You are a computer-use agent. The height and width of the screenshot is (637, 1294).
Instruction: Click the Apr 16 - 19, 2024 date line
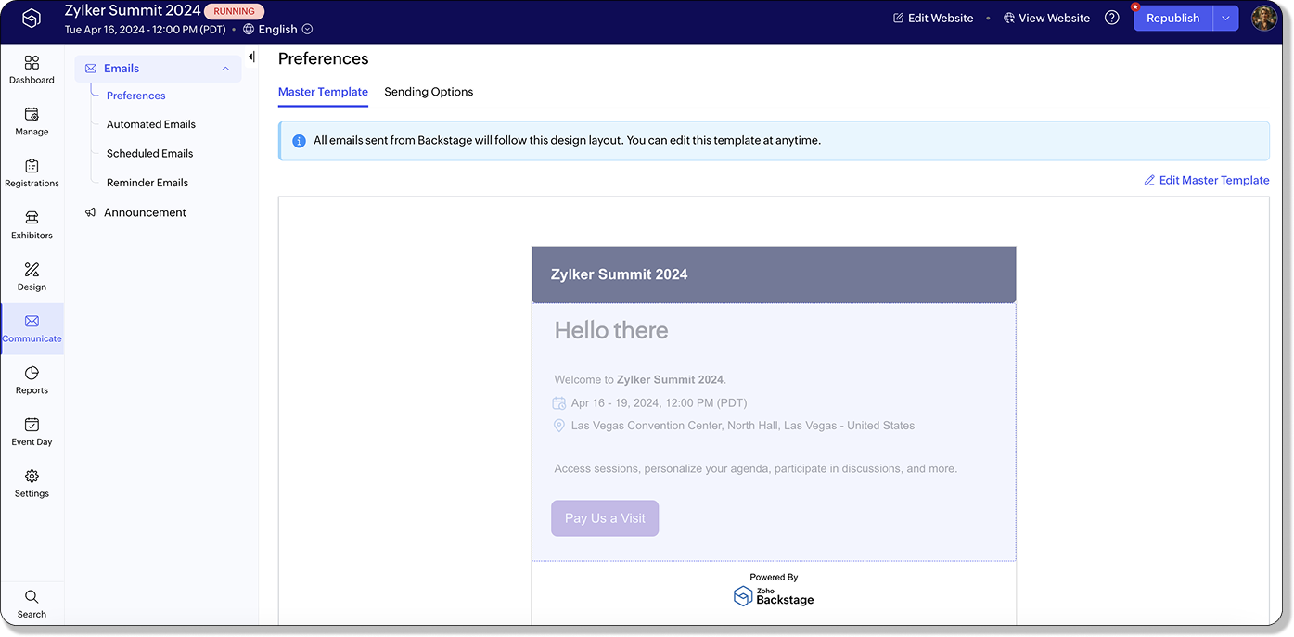point(659,403)
